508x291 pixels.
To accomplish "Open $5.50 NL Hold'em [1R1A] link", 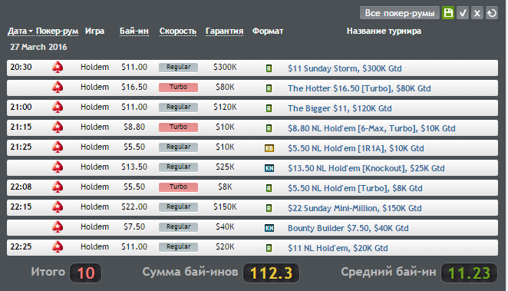I will pyautogui.click(x=356, y=148).
